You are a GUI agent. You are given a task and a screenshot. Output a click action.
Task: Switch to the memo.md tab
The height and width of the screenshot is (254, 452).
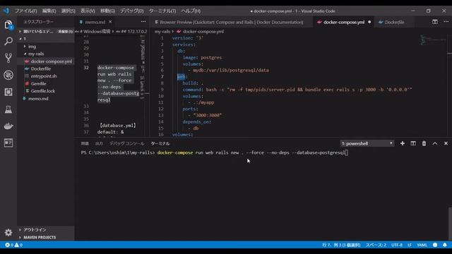tap(95, 22)
